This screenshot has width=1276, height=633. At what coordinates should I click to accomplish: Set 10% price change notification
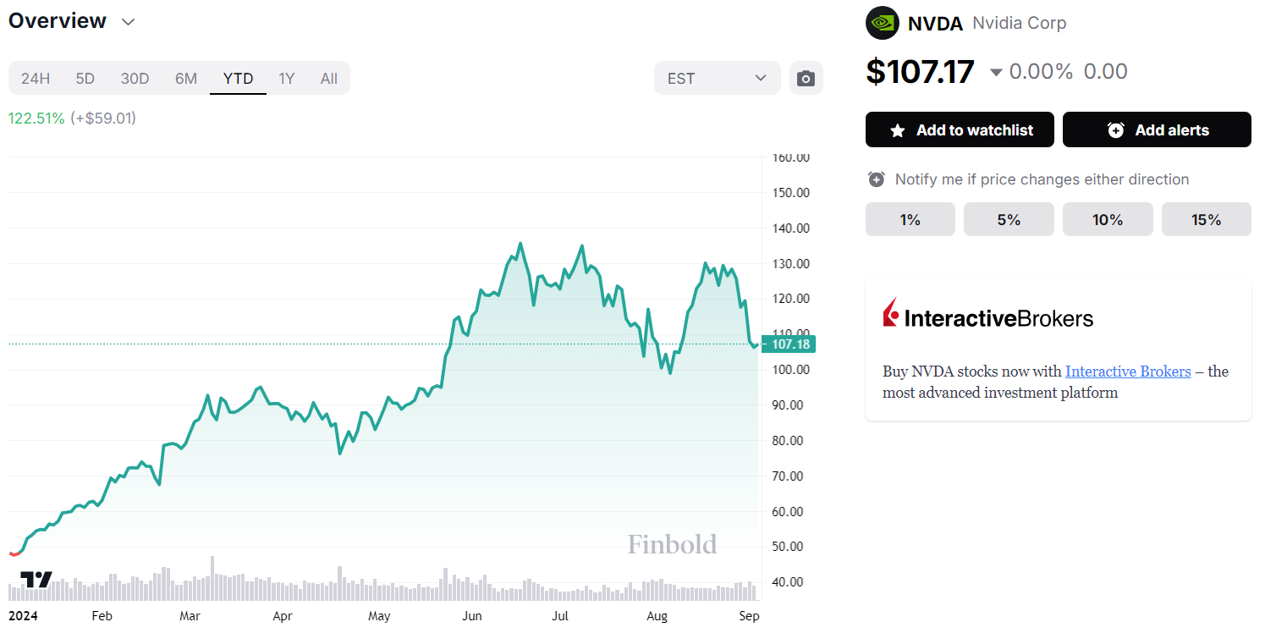[1108, 219]
